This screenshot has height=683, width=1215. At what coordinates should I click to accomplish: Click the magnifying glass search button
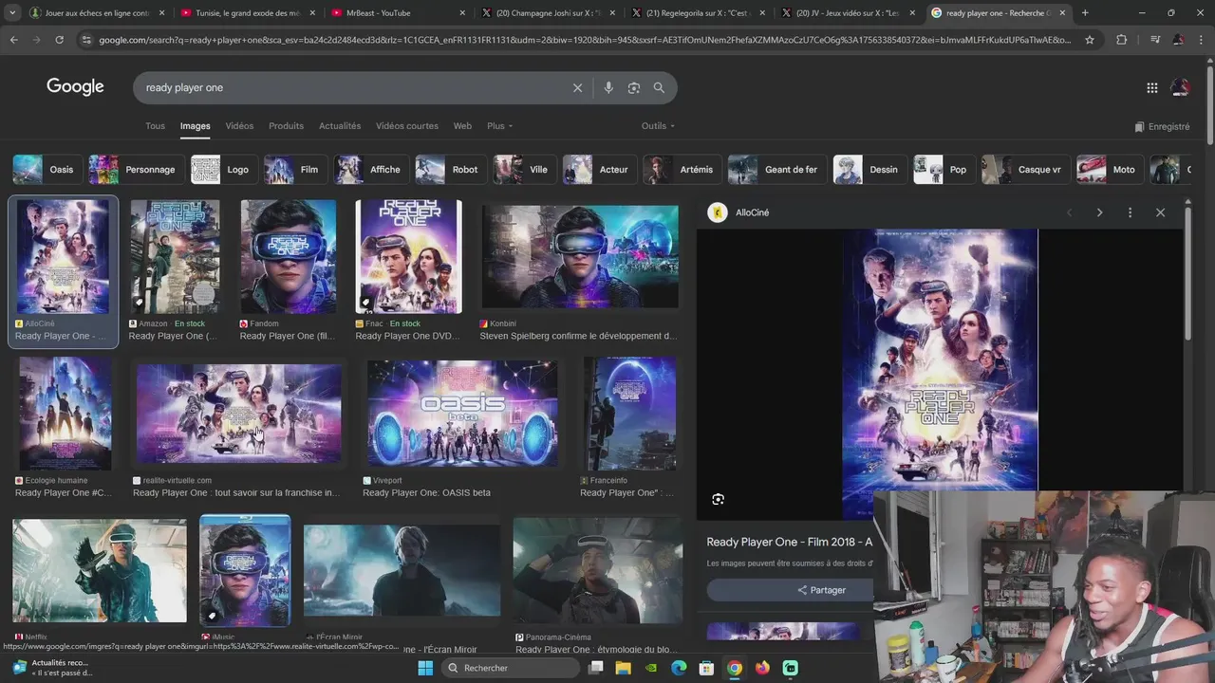[659, 87]
